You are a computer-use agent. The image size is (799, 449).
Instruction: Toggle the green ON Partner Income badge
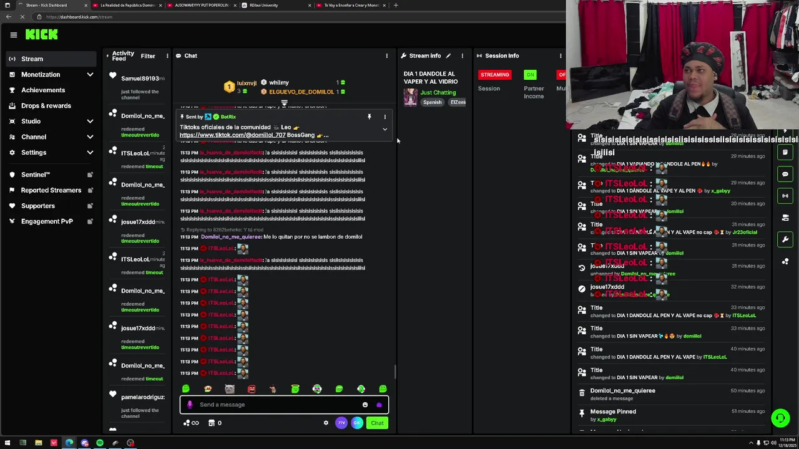(x=530, y=75)
